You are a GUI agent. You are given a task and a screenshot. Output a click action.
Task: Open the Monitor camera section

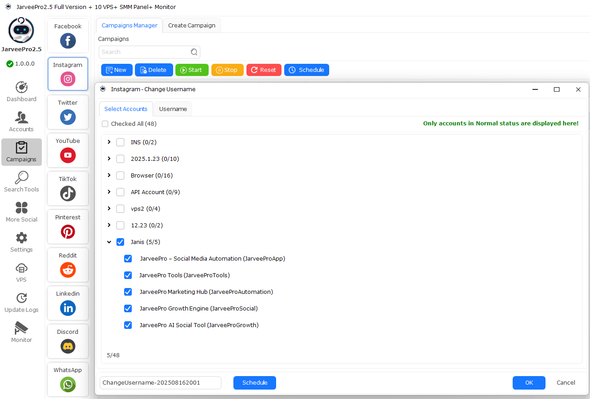pos(22,332)
